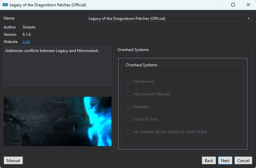Close the Legacy of the Dragonborn Patches window

[x=248, y=5]
